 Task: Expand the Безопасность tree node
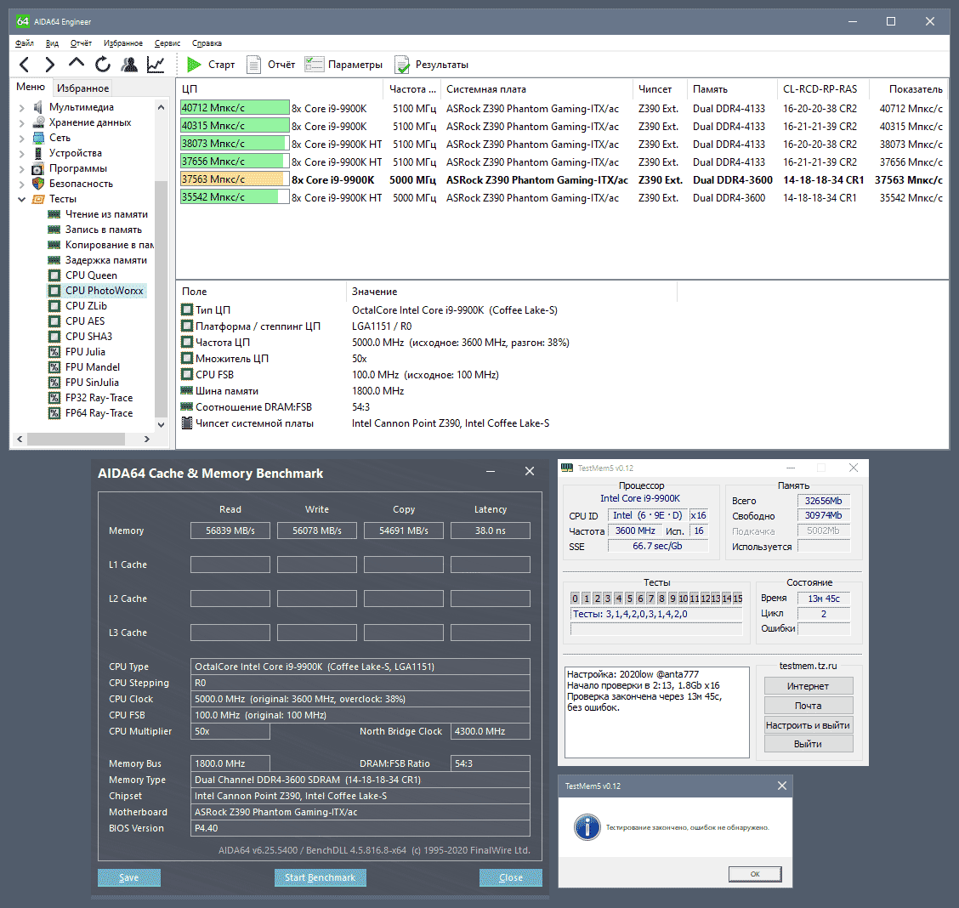(21, 184)
